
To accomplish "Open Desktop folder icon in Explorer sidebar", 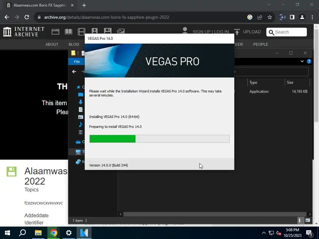I will (x=81, y=95).
